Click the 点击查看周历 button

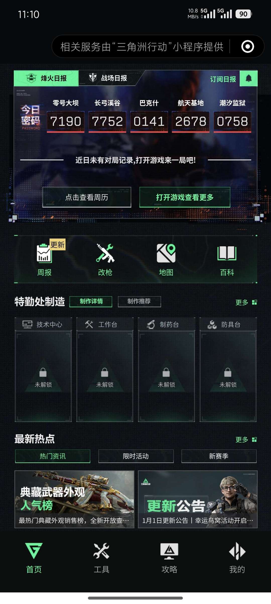coord(87,197)
